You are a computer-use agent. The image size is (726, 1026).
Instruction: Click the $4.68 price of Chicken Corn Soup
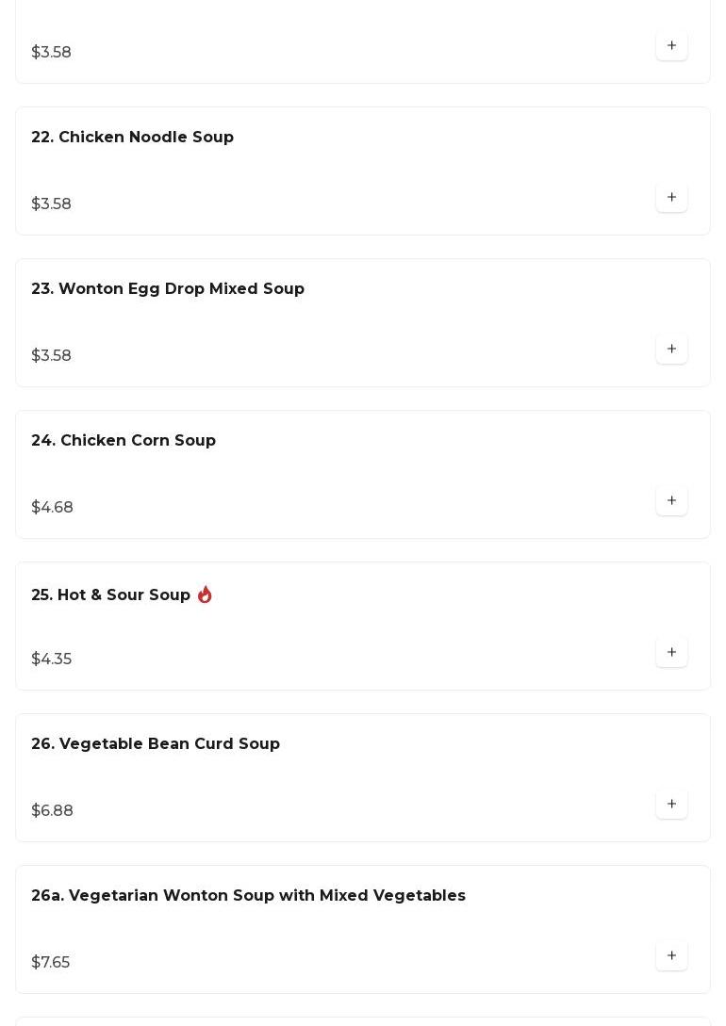(x=53, y=507)
